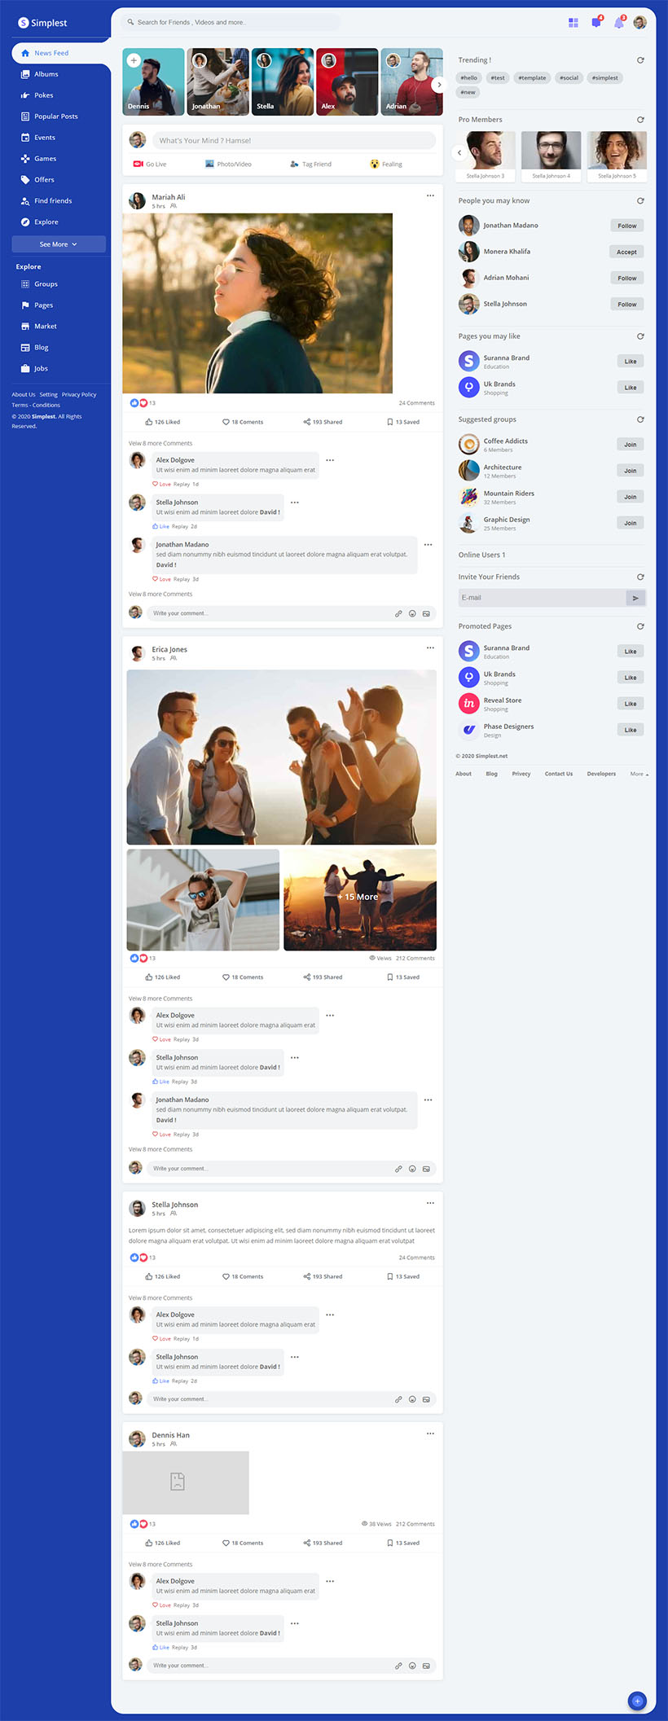Click the #template trending tag
The image size is (668, 1721).
click(x=532, y=78)
